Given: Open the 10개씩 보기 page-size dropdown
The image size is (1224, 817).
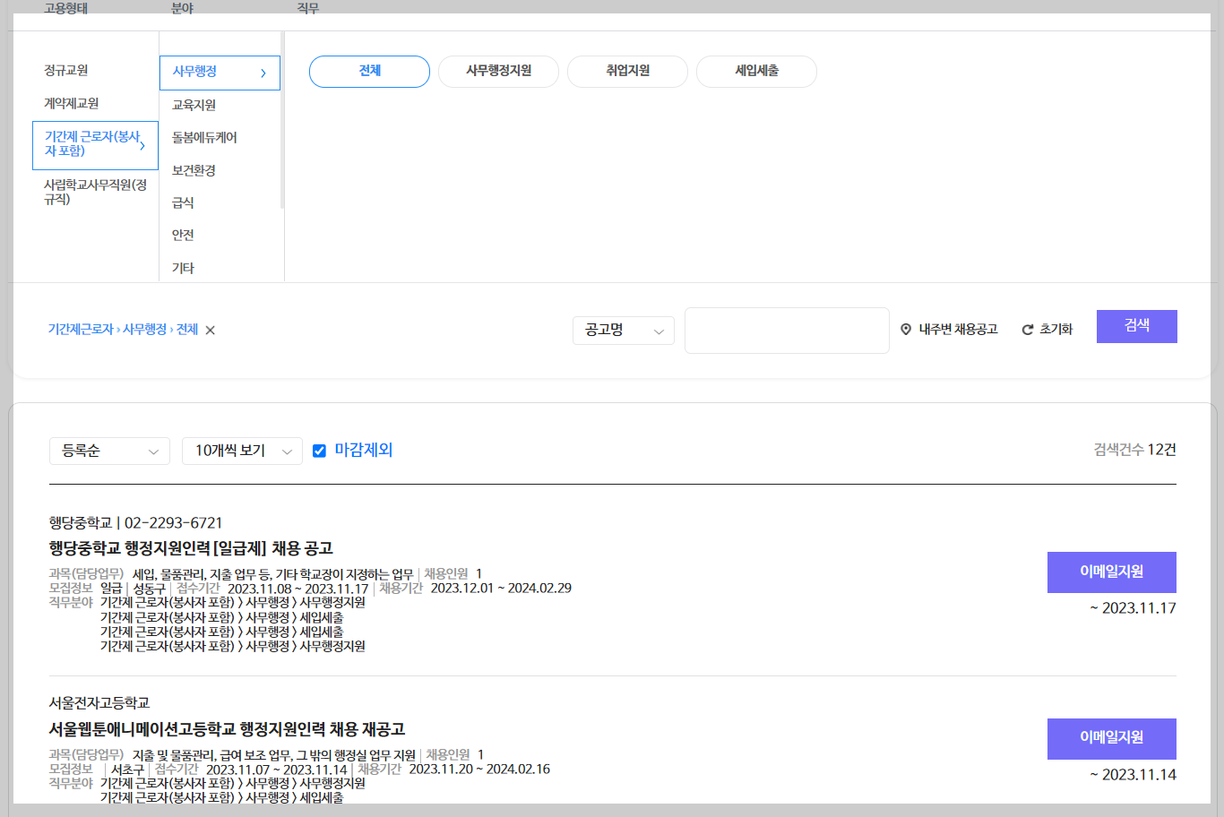Looking at the screenshot, I should point(242,451).
